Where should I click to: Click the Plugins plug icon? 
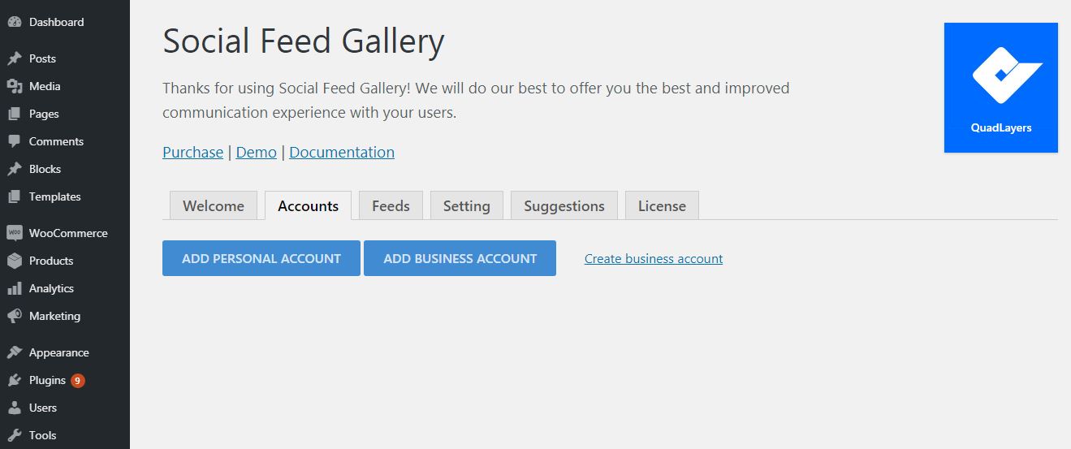pos(14,380)
